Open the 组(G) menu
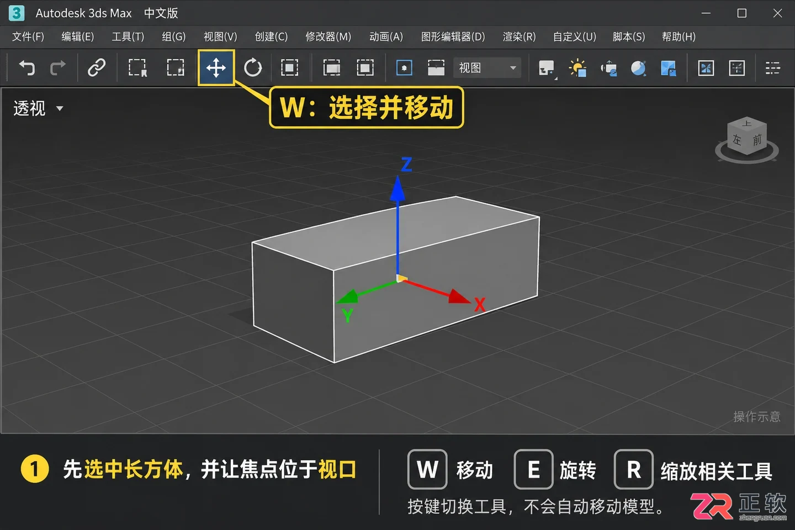The height and width of the screenshot is (530, 795). [x=174, y=37]
